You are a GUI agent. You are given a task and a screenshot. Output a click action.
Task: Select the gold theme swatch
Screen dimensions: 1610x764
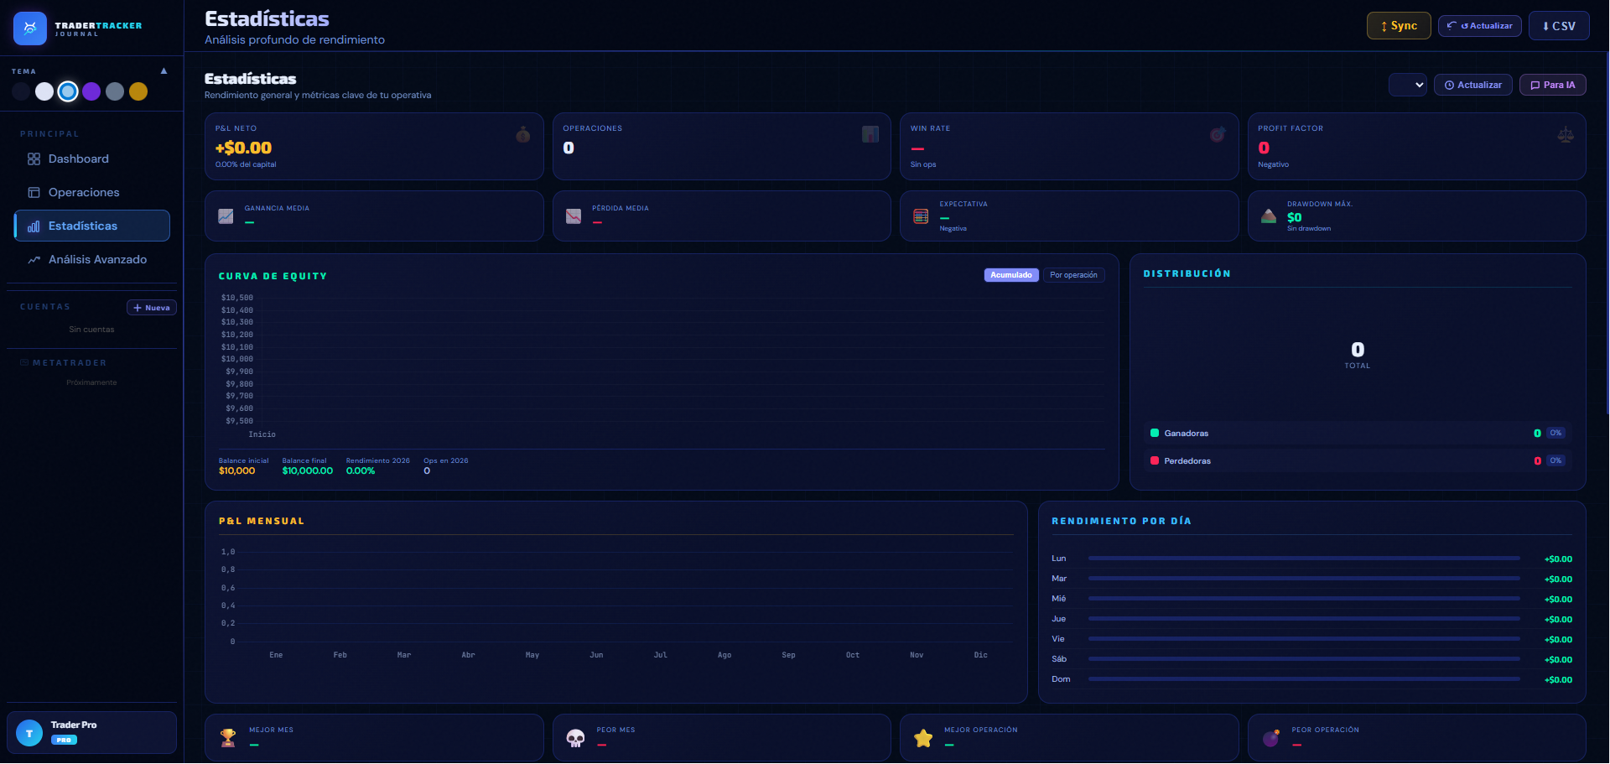[138, 91]
